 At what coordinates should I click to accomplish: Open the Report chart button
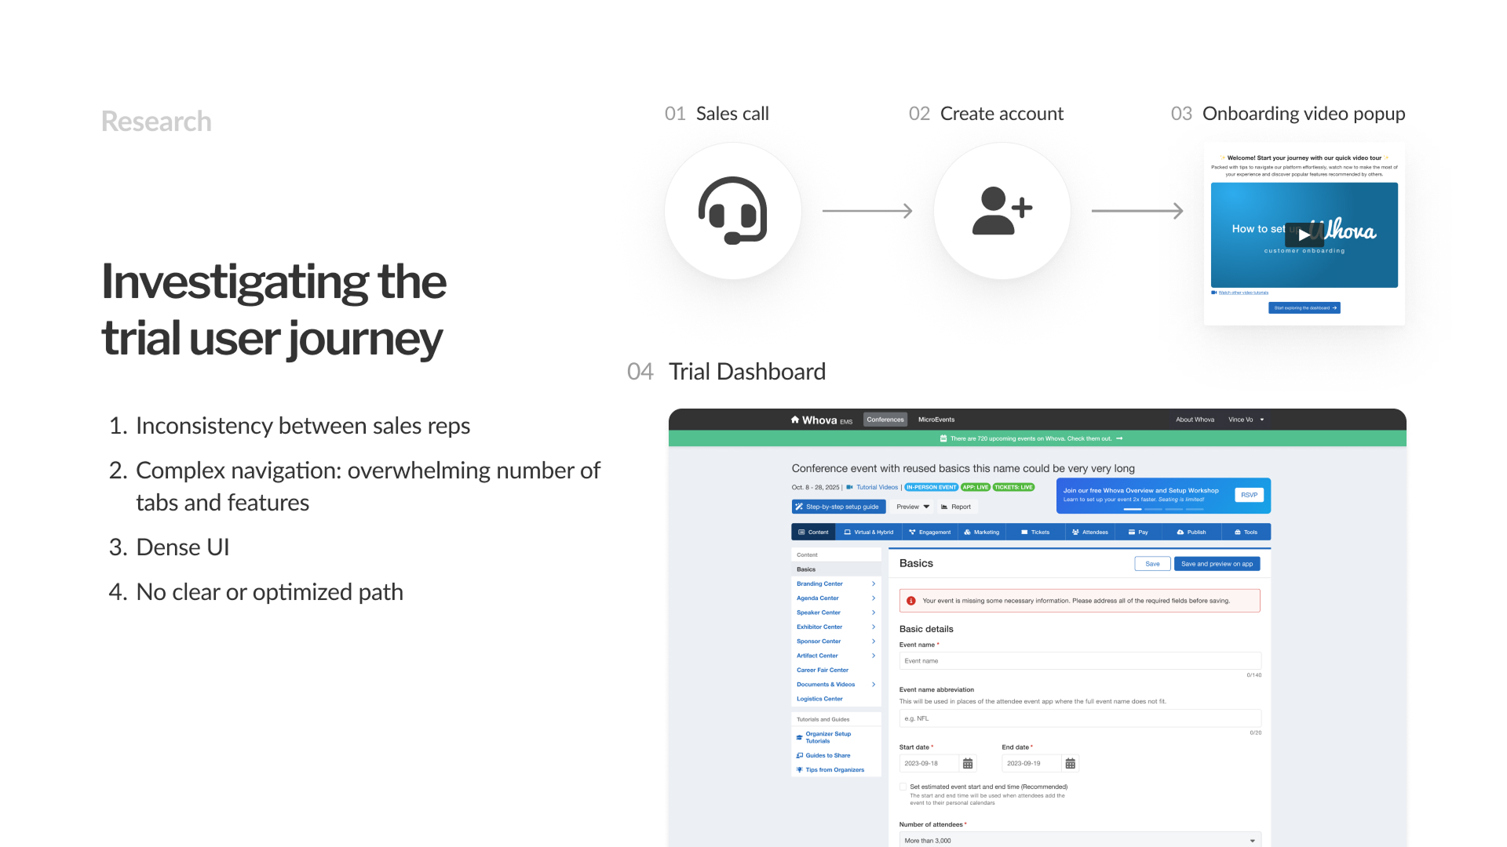pyautogui.click(x=956, y=507)
